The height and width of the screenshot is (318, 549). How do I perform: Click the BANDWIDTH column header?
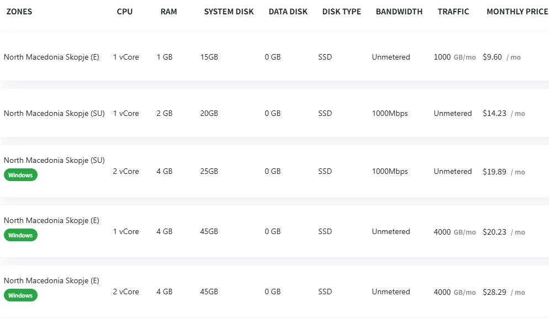click(399, 12)
